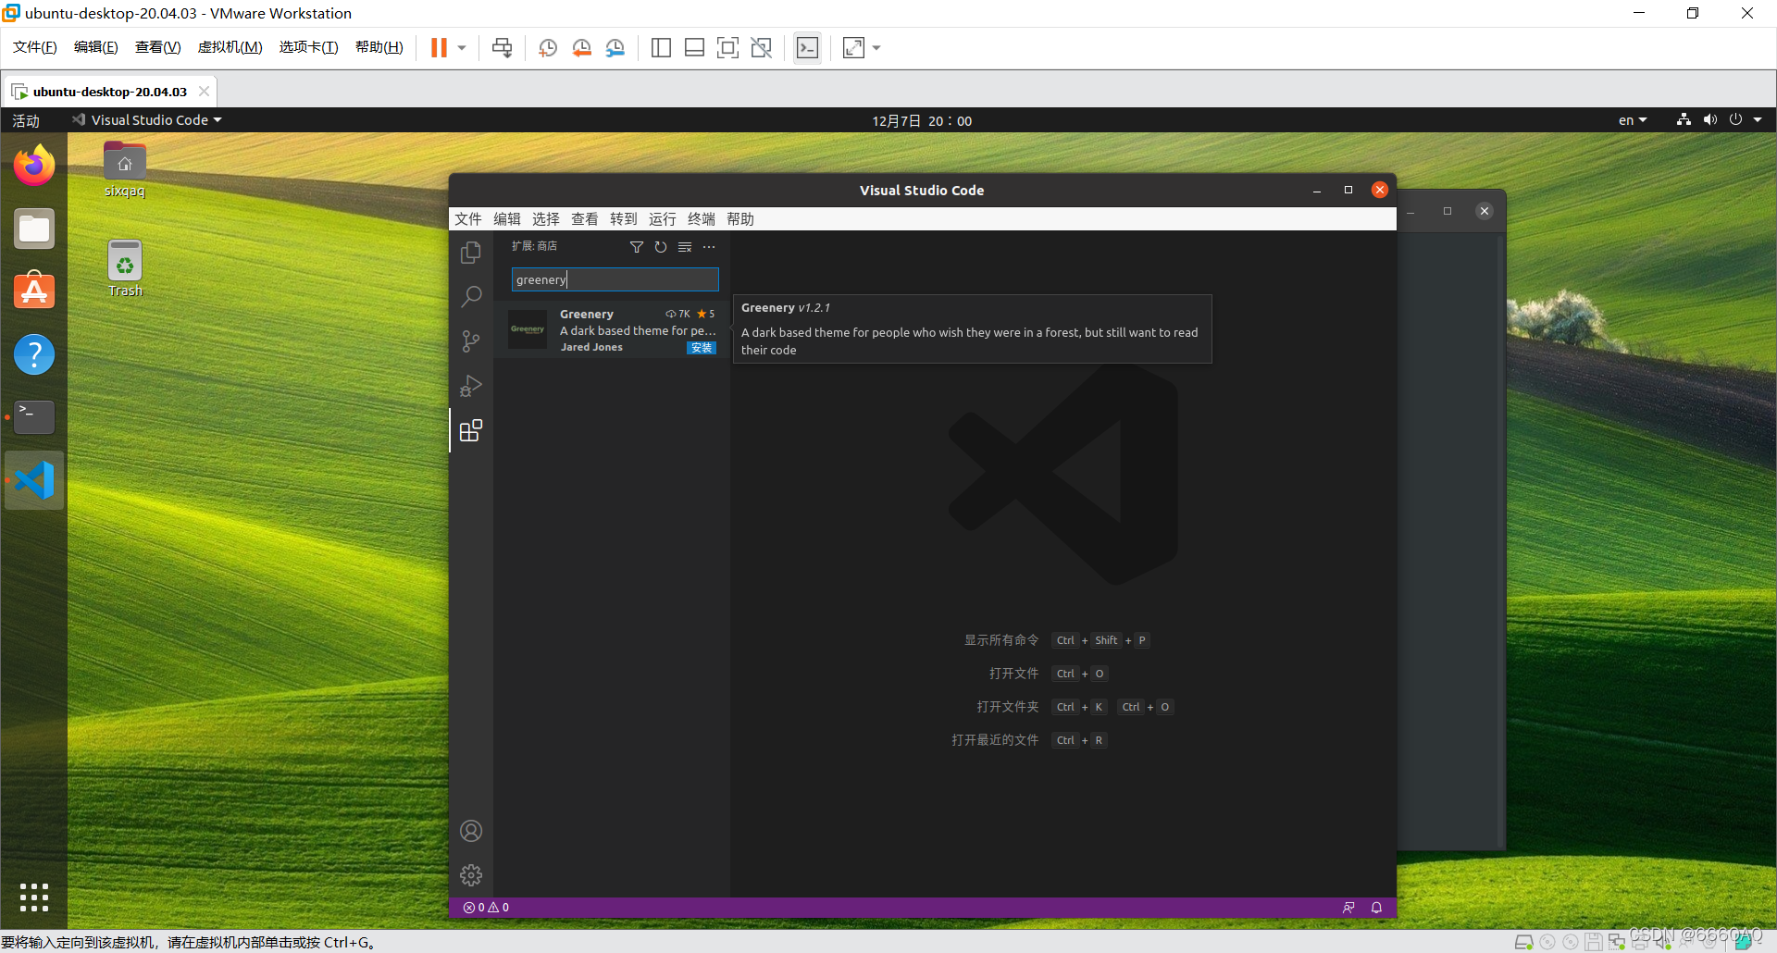
Task: Launch Firefox from the Ubuntu dock
Action: (34, 166)
